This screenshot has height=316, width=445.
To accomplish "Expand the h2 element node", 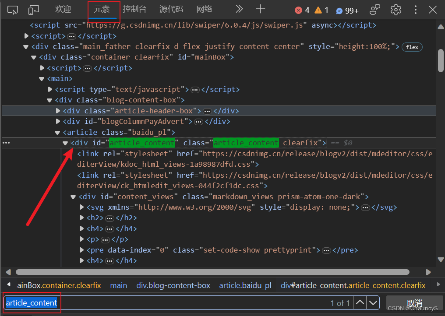I will 82,218.
